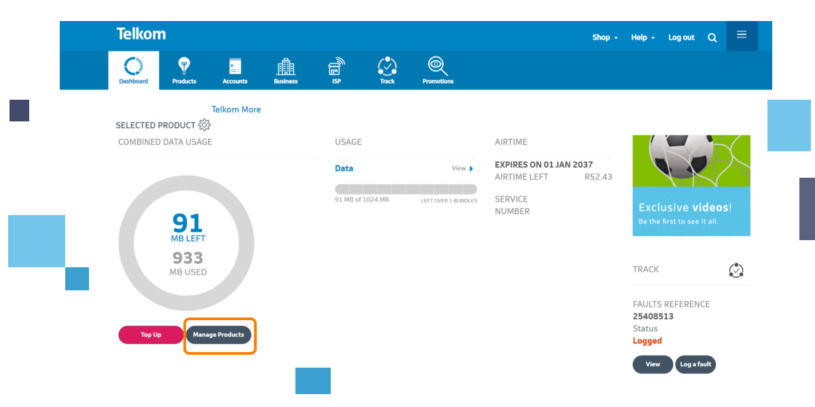The image size is (815, 407).
Task: Open the Promotions tab
Action: (x=438, y=71)
